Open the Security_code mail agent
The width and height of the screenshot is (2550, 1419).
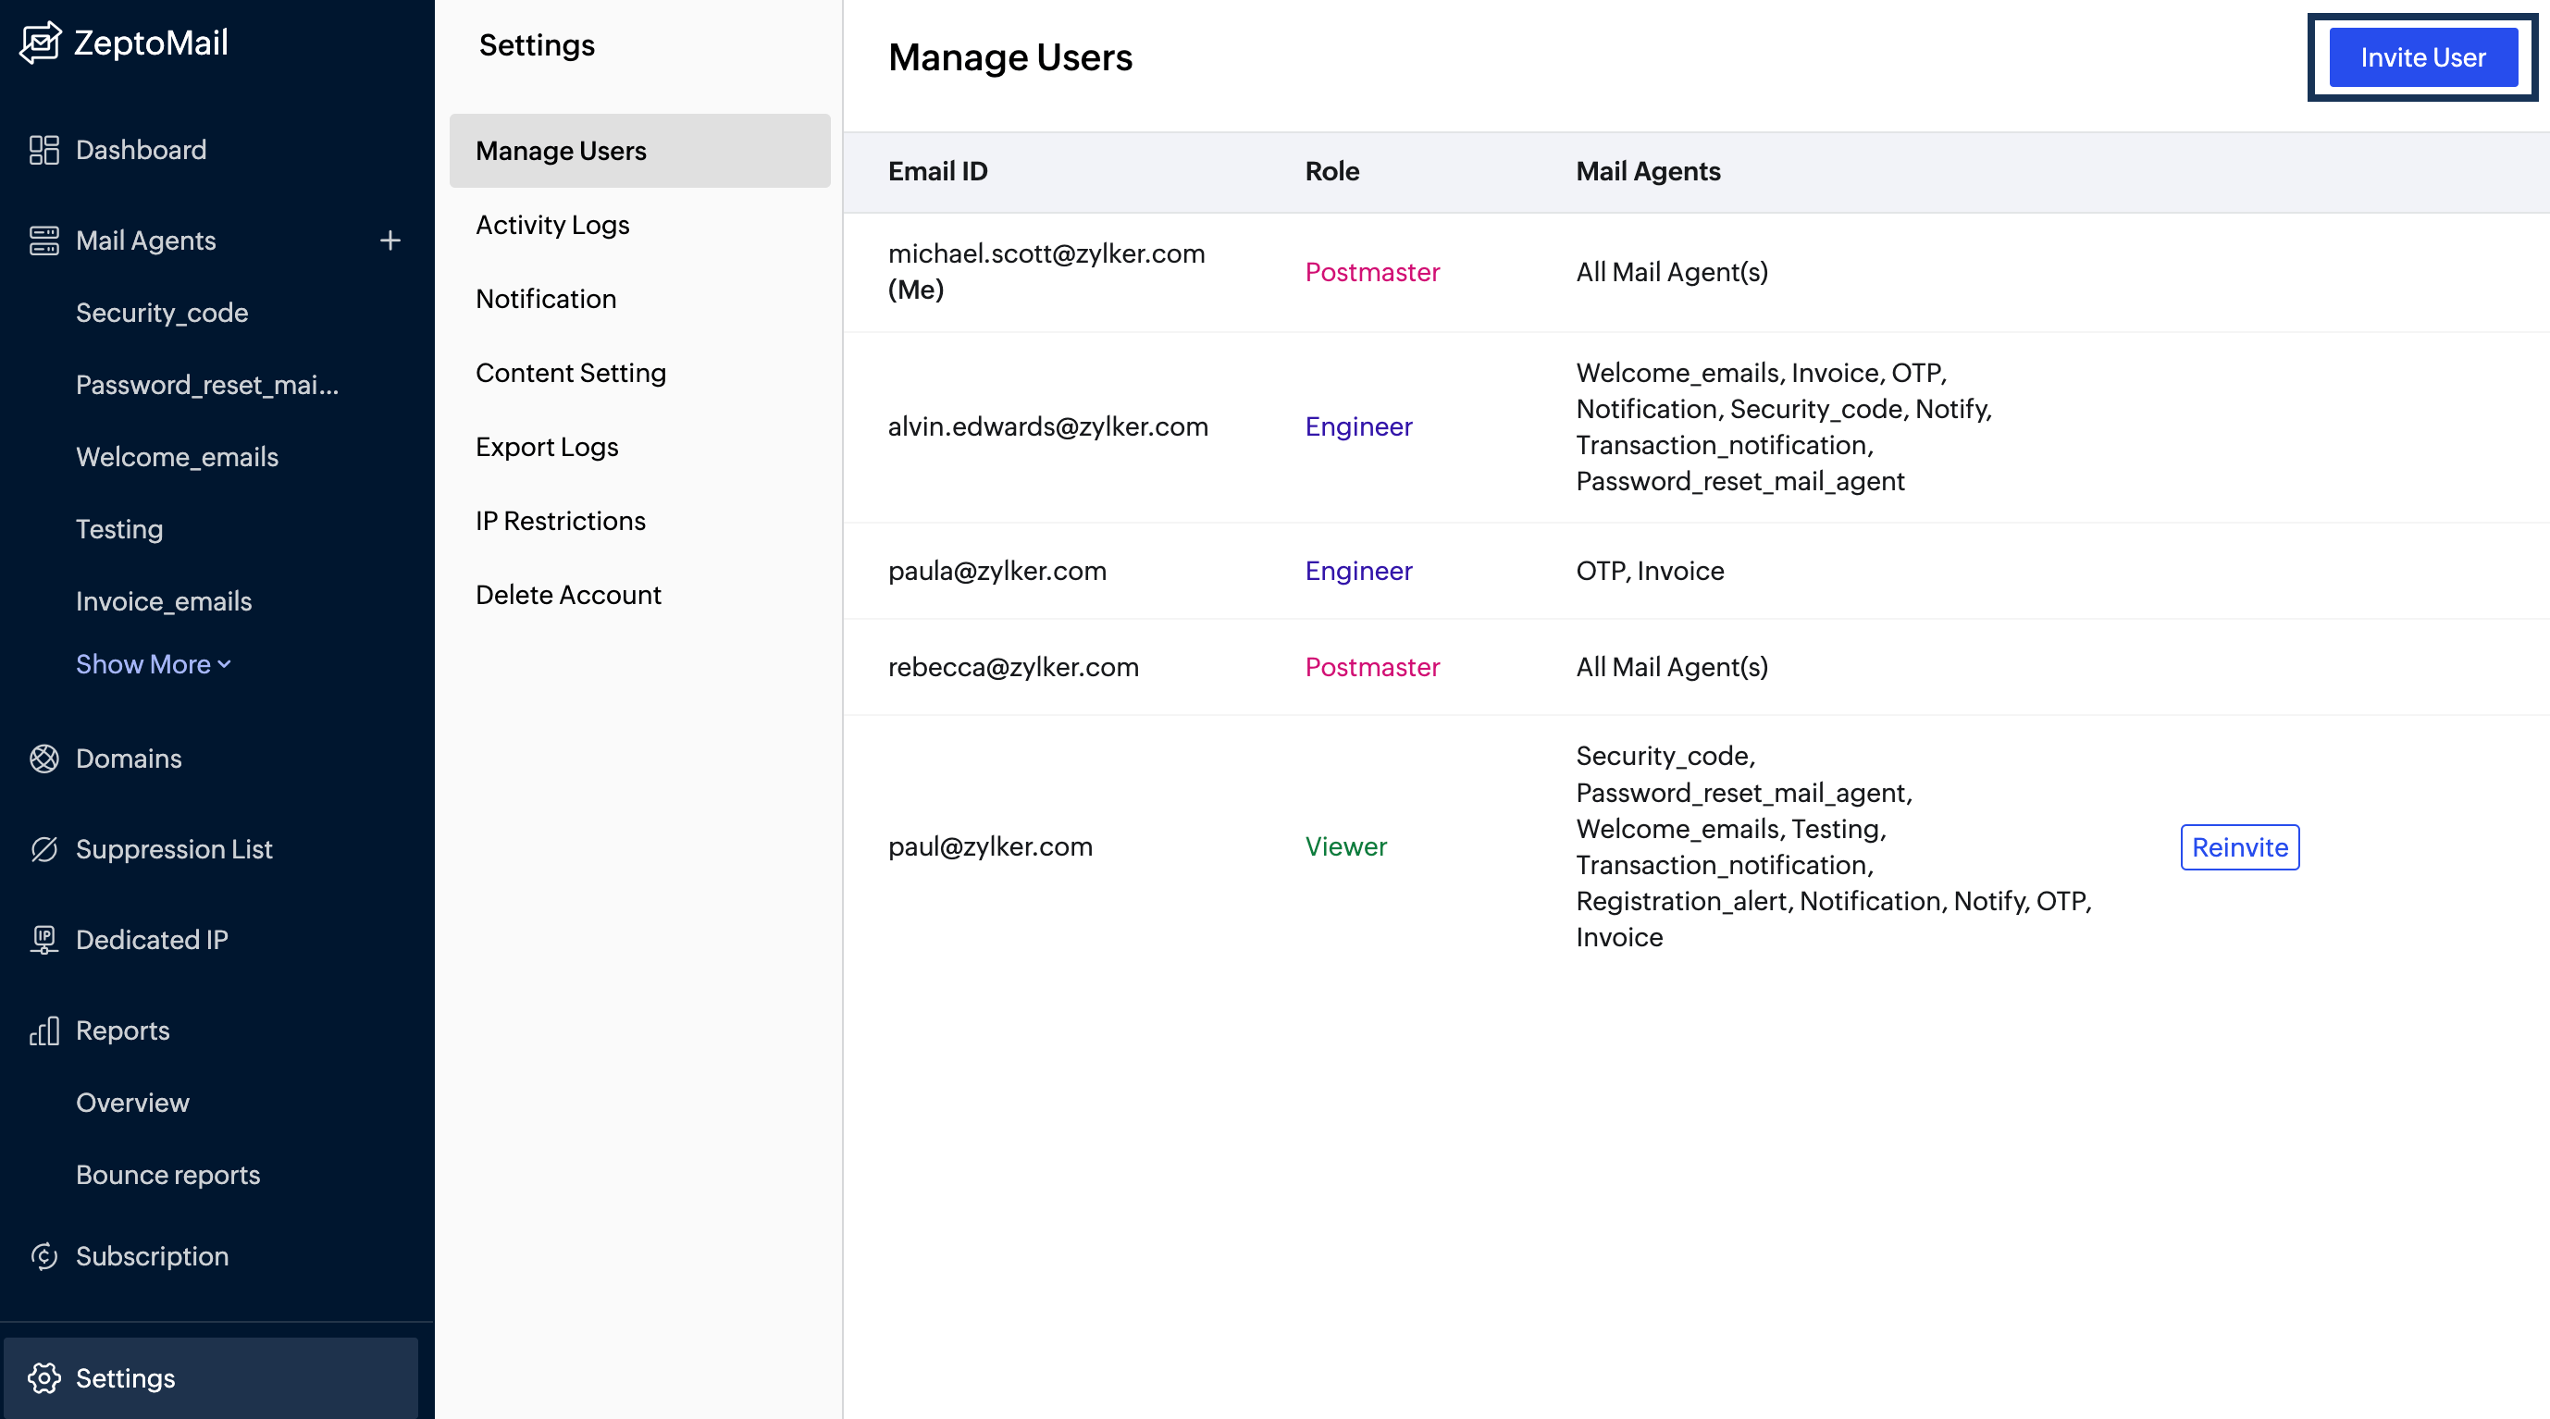tap(161, 313)
